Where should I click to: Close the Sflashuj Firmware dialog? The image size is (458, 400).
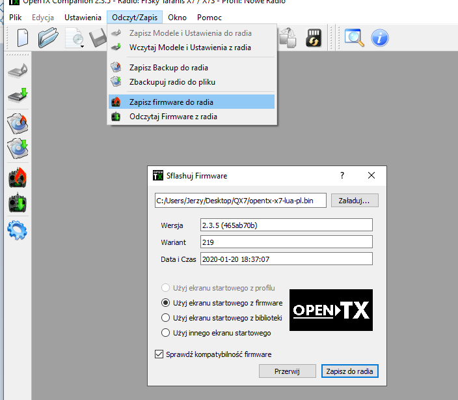371,175
